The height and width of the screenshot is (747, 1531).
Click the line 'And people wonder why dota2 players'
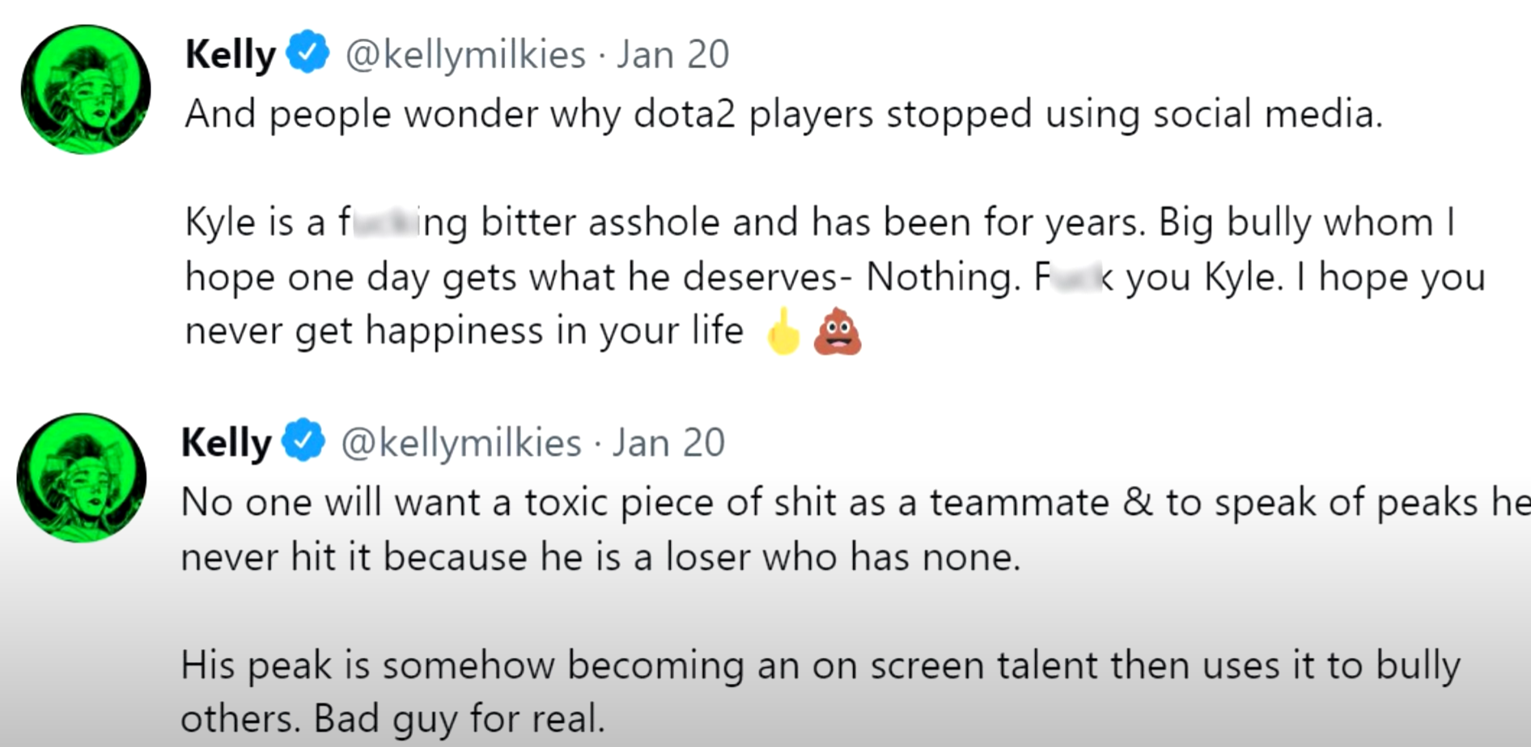(x=783, y=114)
